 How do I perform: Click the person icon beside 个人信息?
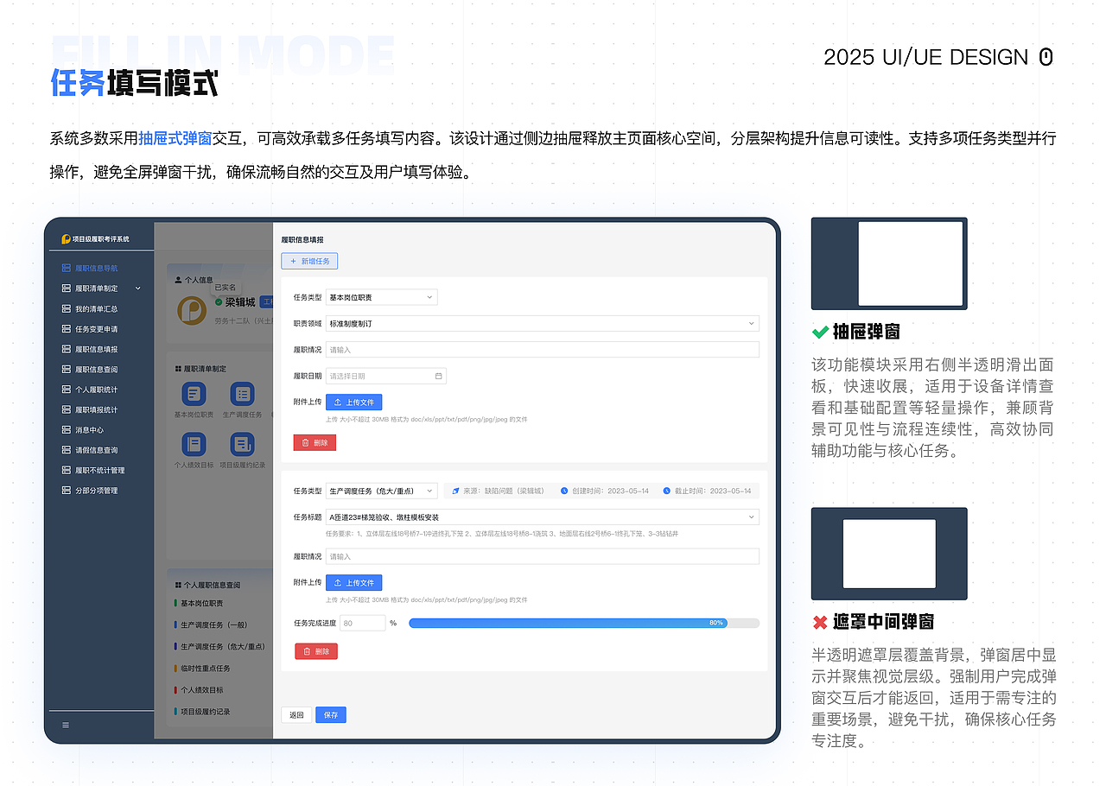[x=178, y=280]
